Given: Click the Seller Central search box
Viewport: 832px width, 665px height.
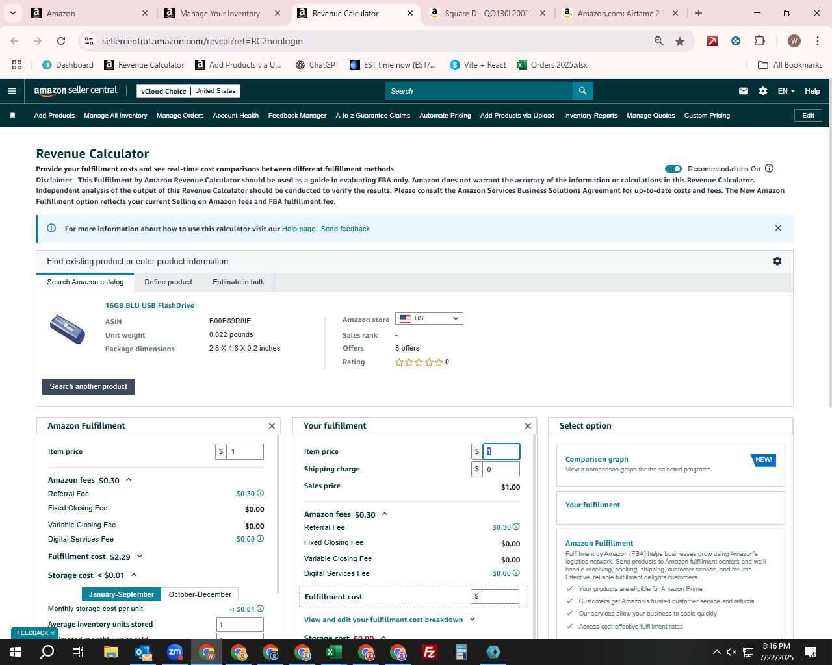Looking at the screenshot, I should tap(479, 91).
